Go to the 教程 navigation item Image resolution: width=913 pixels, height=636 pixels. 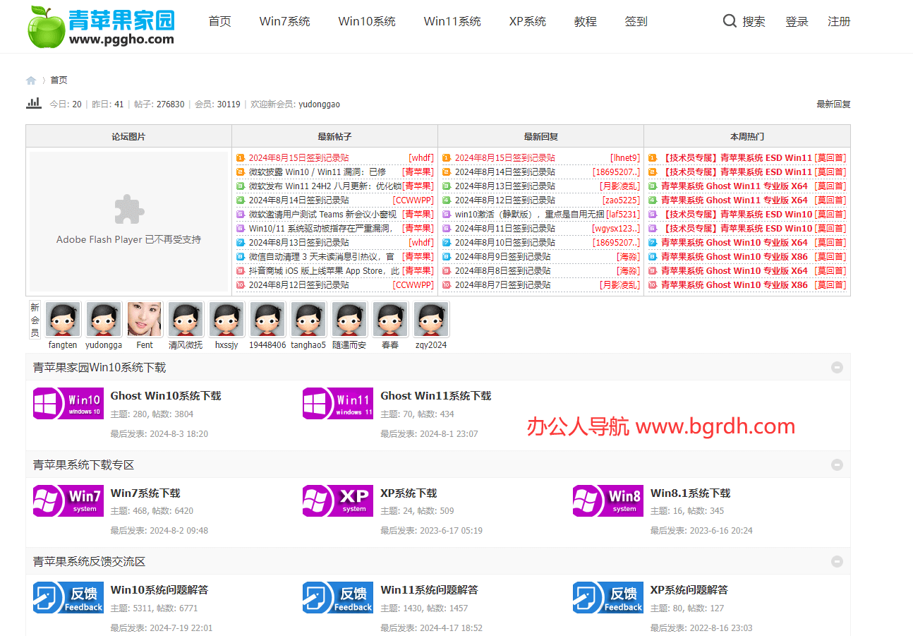pos(585,21)
